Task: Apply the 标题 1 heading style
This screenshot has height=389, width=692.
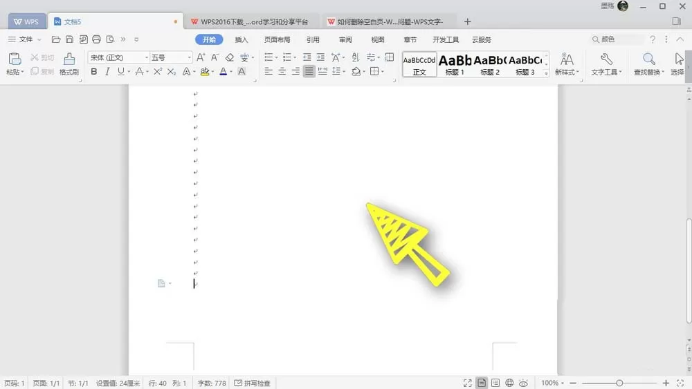Action: point(455,65)
